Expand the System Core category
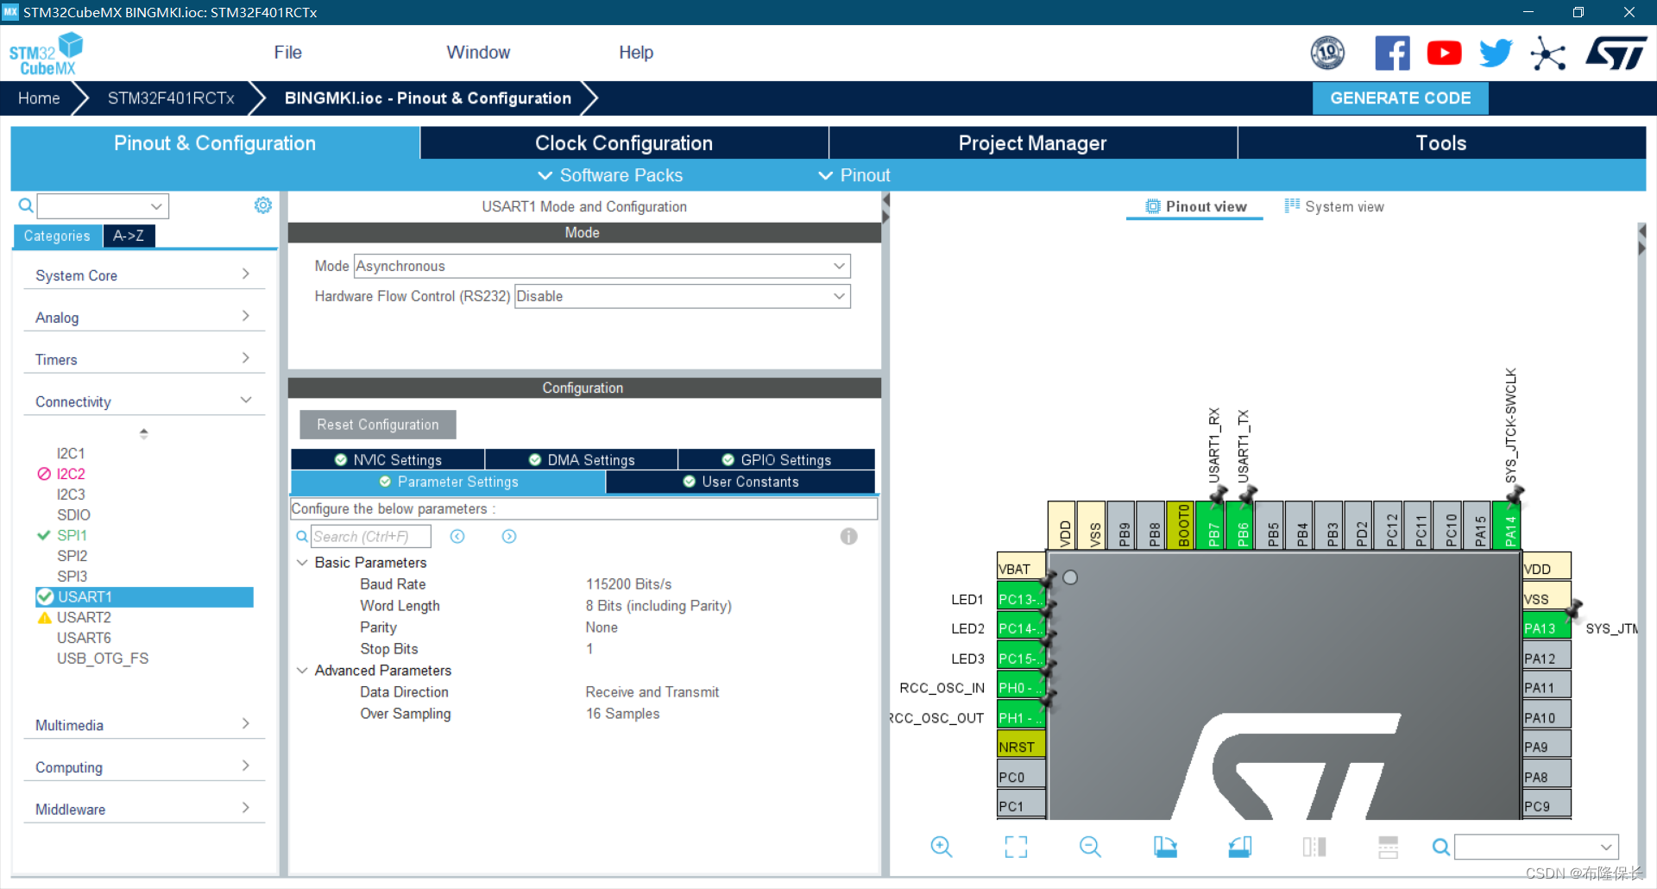The width and height of the screenshot is (1657, 889). 143,275
